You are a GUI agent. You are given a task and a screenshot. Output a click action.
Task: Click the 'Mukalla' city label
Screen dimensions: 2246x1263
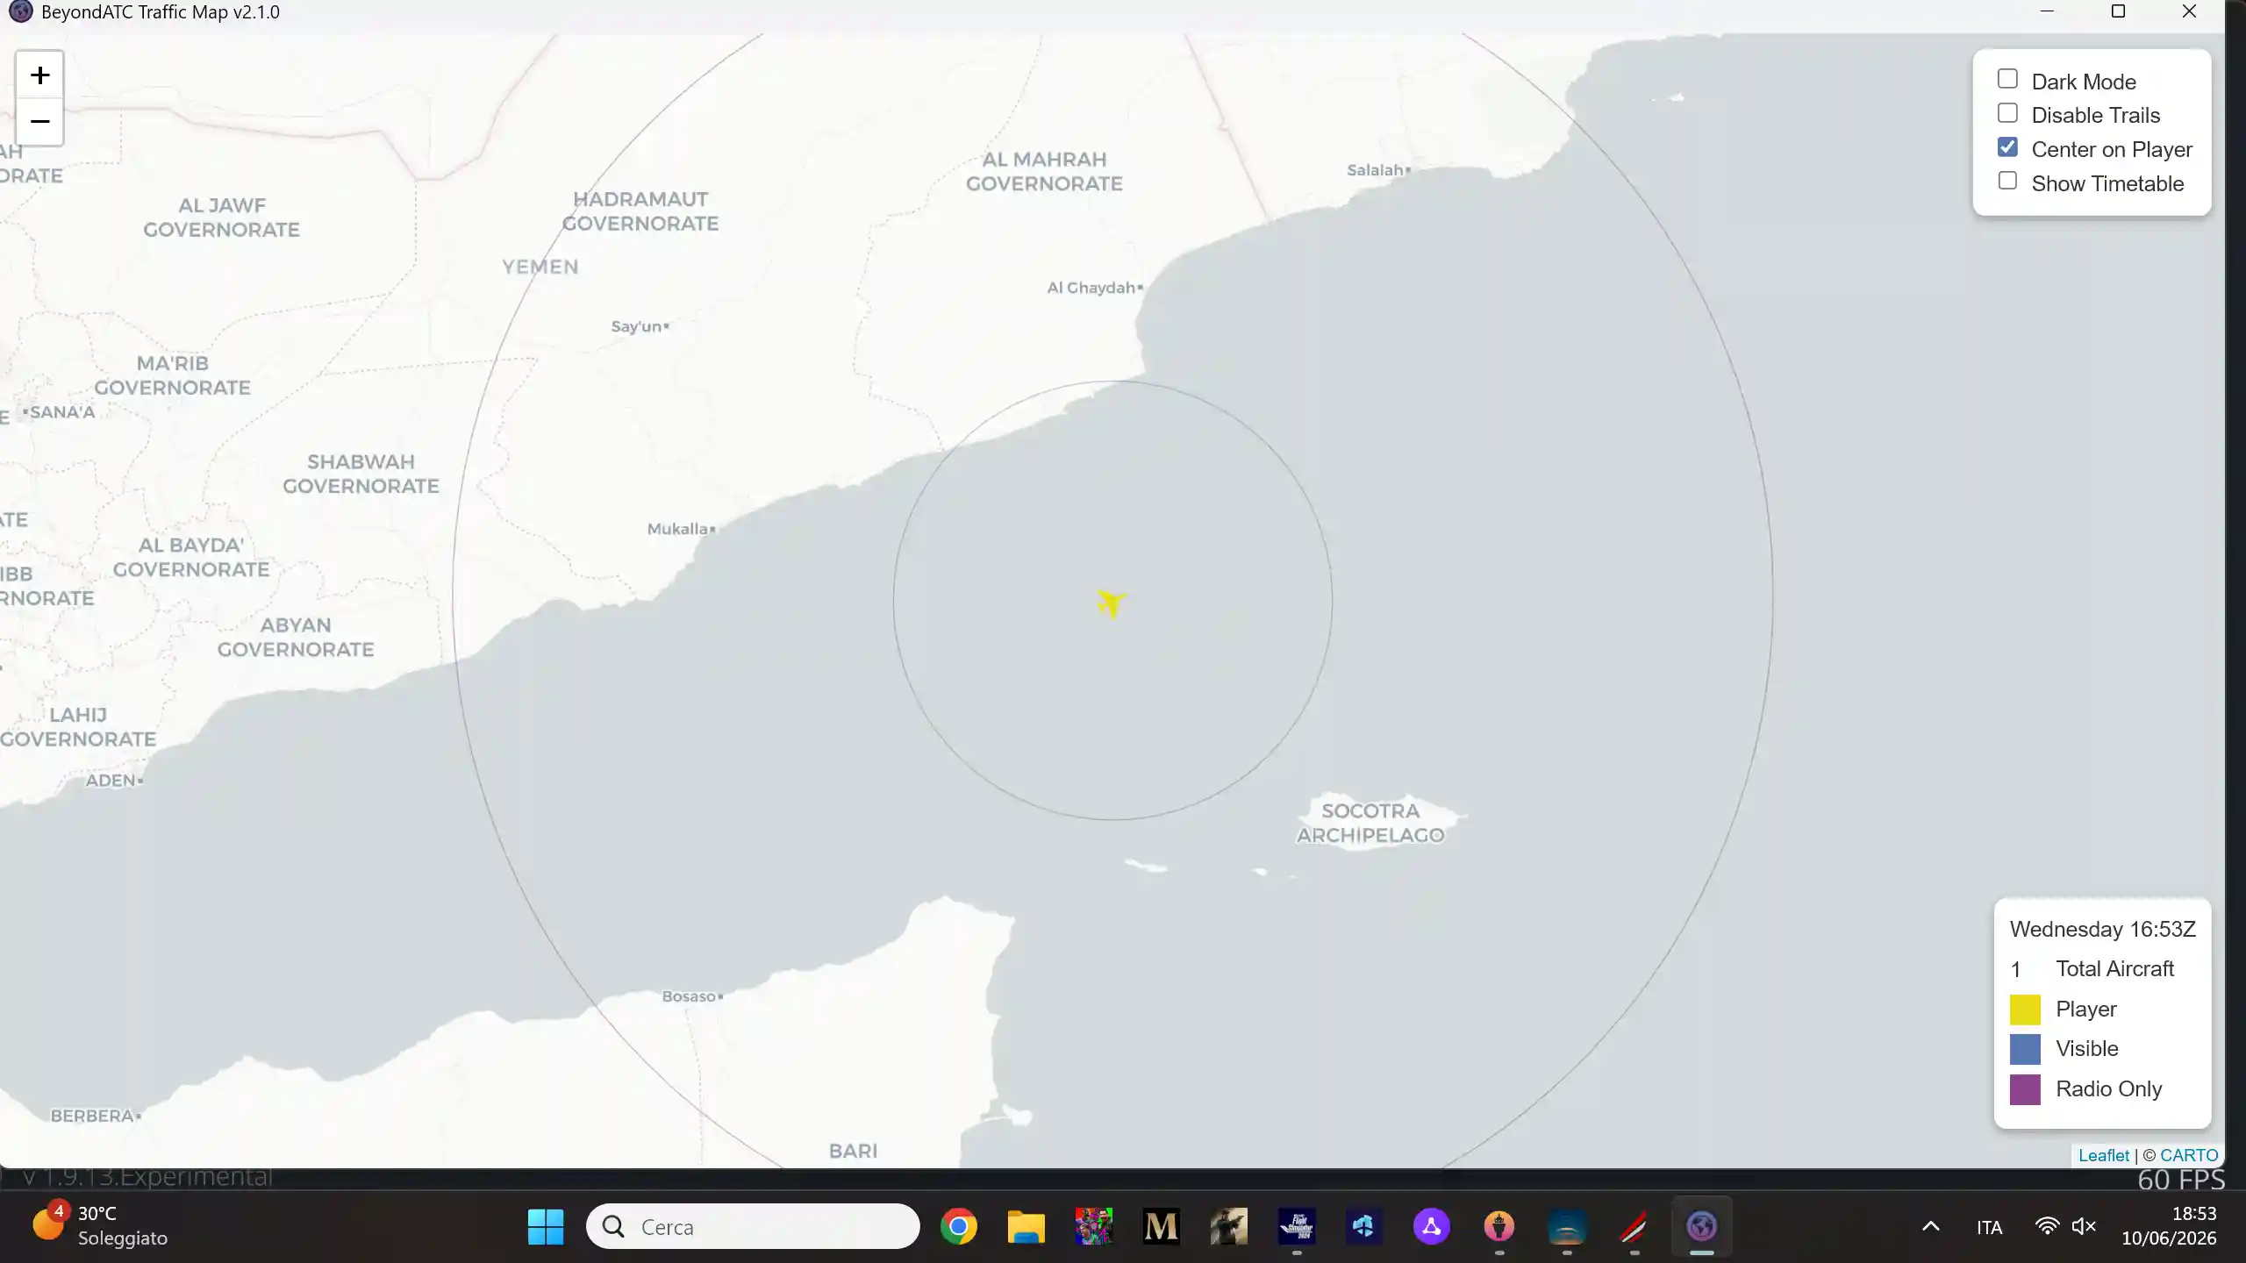[677, 529]
